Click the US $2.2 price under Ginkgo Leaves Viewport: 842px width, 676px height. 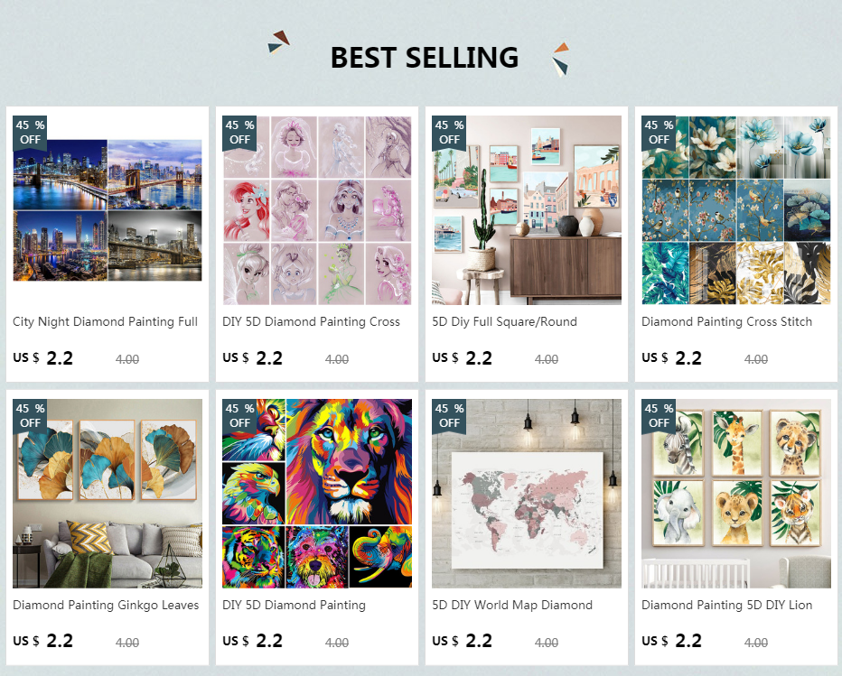point(43,641)
